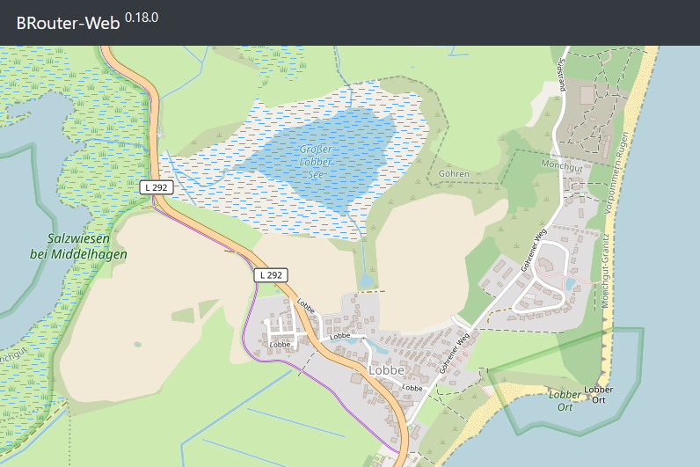Click the small blue pond near Göhrener Weg houses
This screenshot has width=700, height=467.
pos(570,283)
